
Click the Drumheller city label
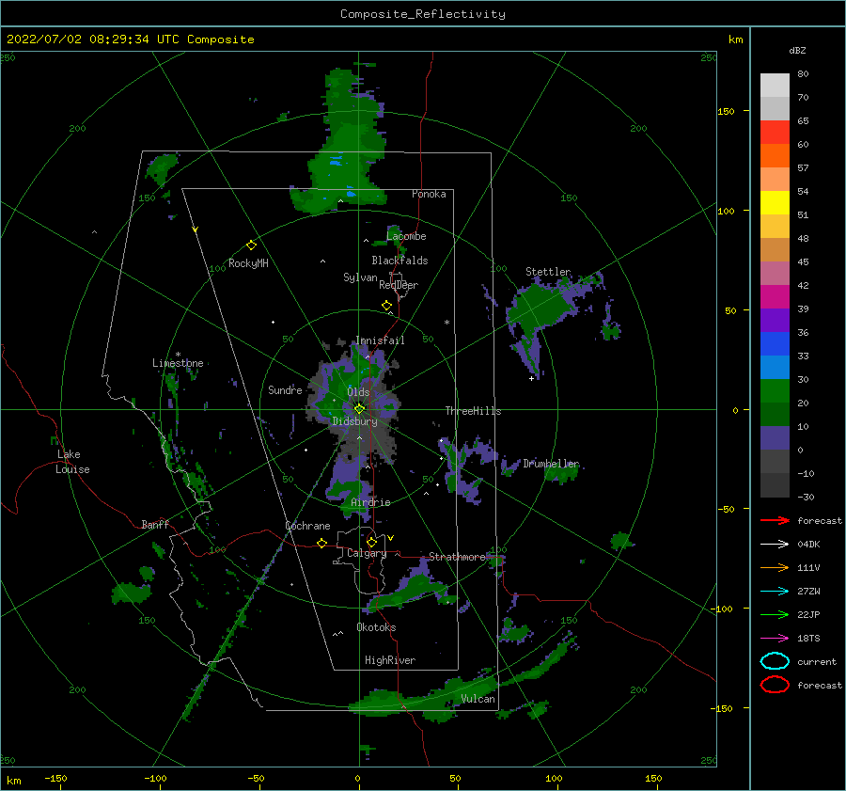point(551,464)
